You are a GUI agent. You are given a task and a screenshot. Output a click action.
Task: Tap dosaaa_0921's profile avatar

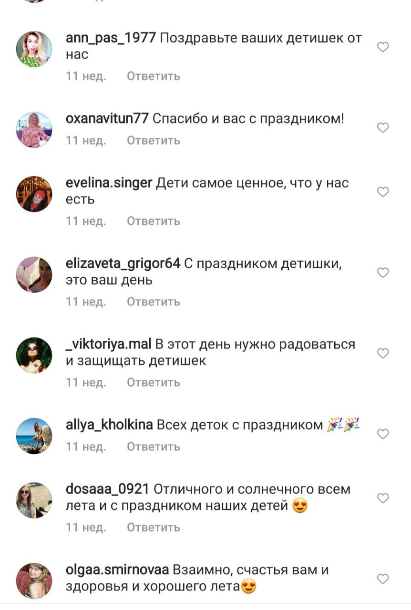pos(34,500)
